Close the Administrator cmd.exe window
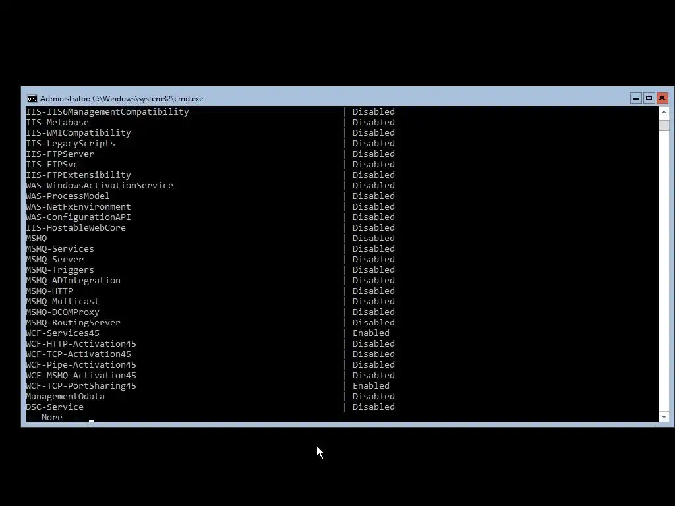 [662, 99]
